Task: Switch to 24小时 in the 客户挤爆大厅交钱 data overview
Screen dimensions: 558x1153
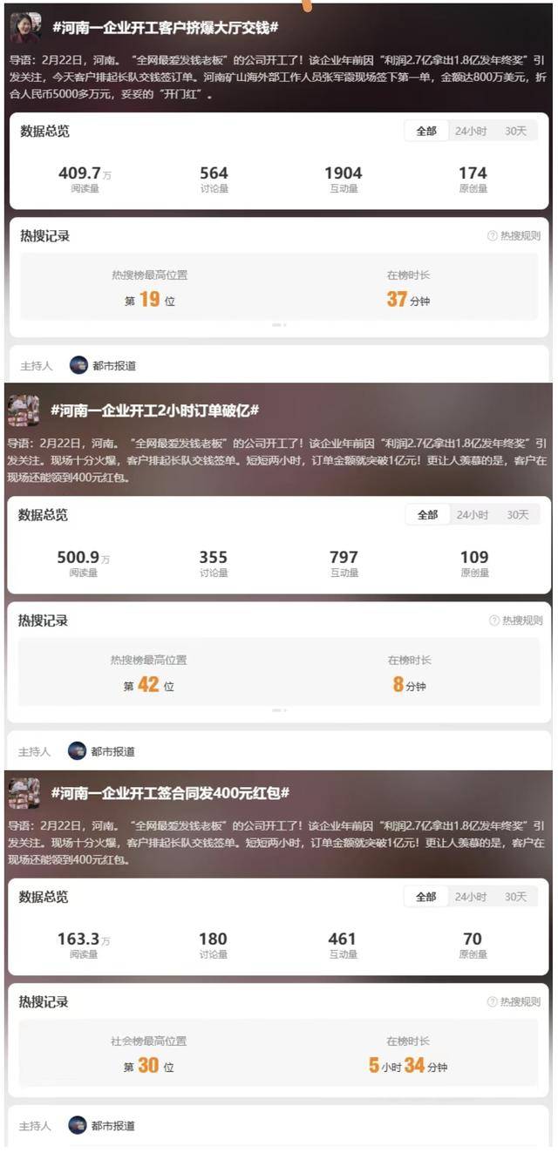Action: 472,131
